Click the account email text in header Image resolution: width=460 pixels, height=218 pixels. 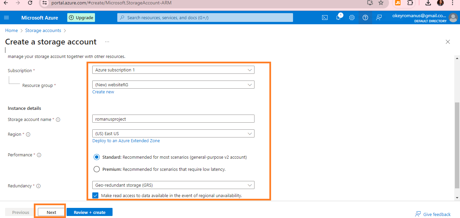pyautogui.click(x=419, y=15)
